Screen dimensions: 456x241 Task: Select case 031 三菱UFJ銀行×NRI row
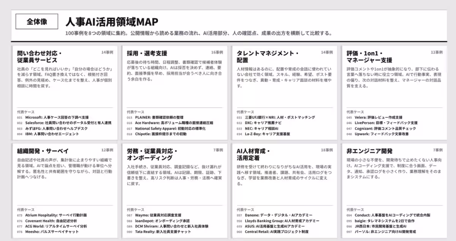(276, 117)
